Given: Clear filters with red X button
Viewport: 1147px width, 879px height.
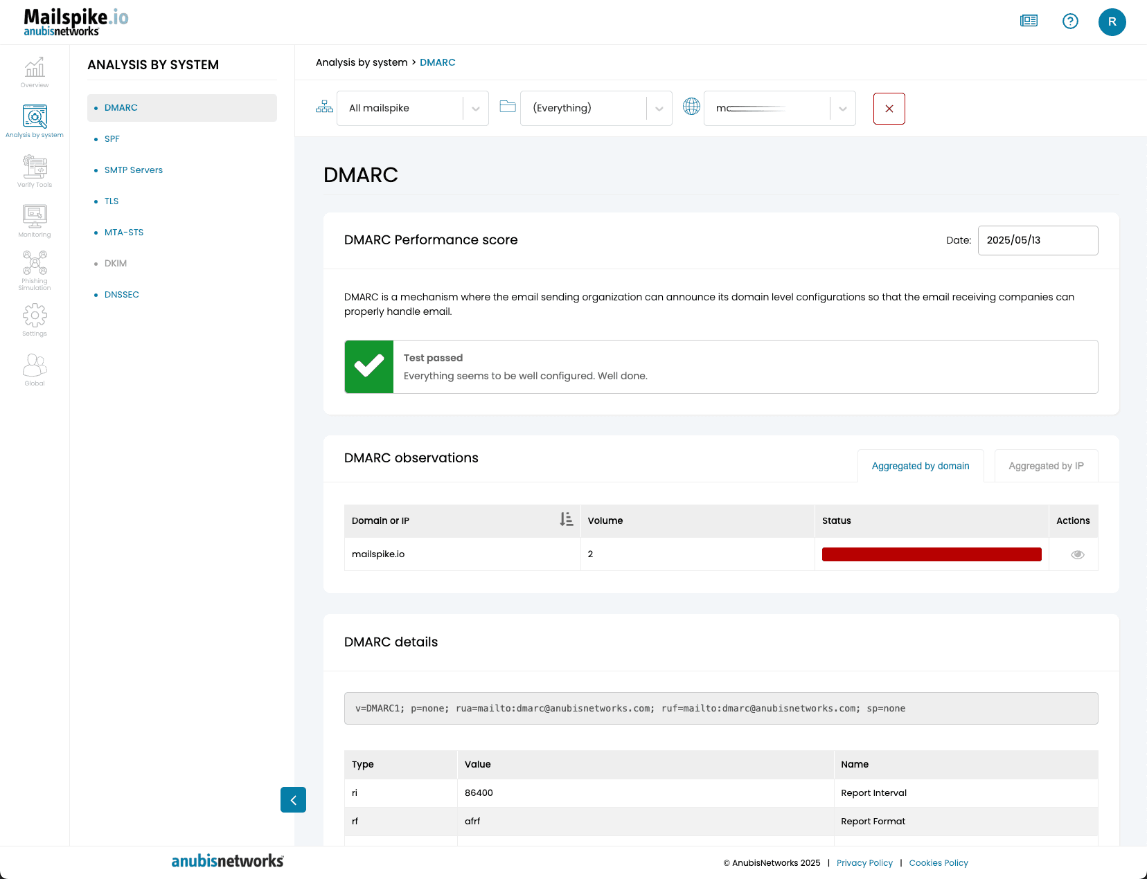Looking at the screenshot, I should pos(889,109).
